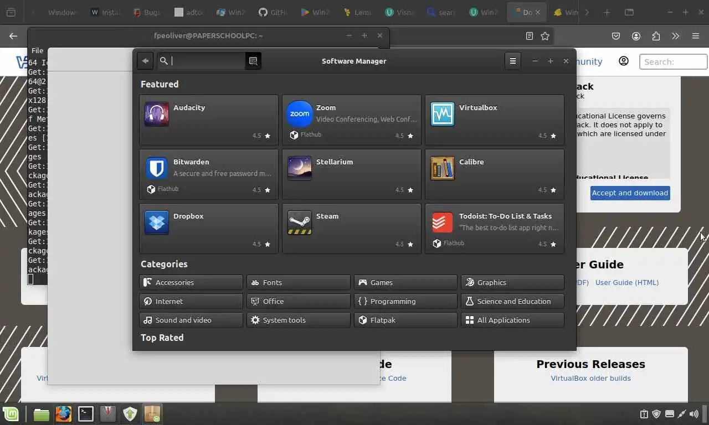The width and height of the screenshot is (709, 425).
Task: Switch to the Insta browser tab
Action: point(105,12)
